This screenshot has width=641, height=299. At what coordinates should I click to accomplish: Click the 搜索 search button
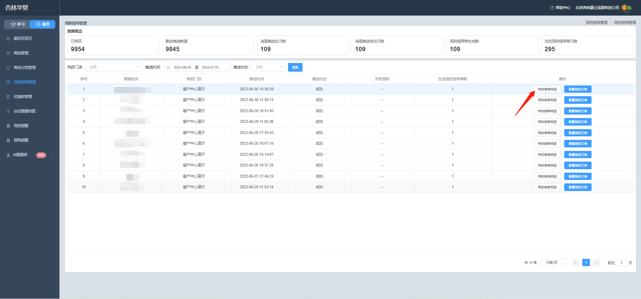(295, 67)
